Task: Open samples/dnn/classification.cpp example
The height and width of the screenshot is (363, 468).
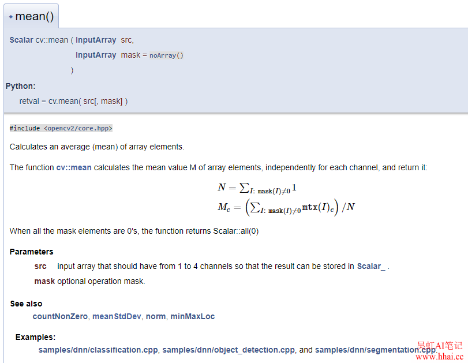Action: 98,350
